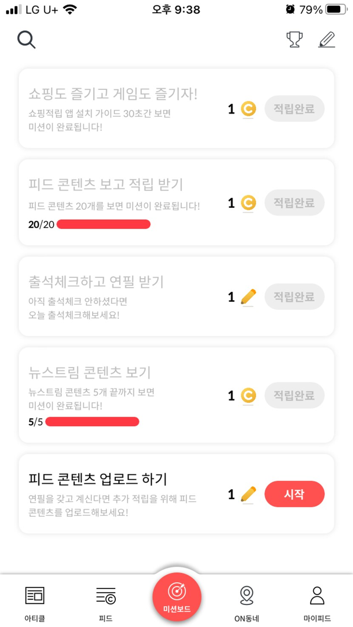
Task: Switch to the 피드 tab
Action: (105, 602)
